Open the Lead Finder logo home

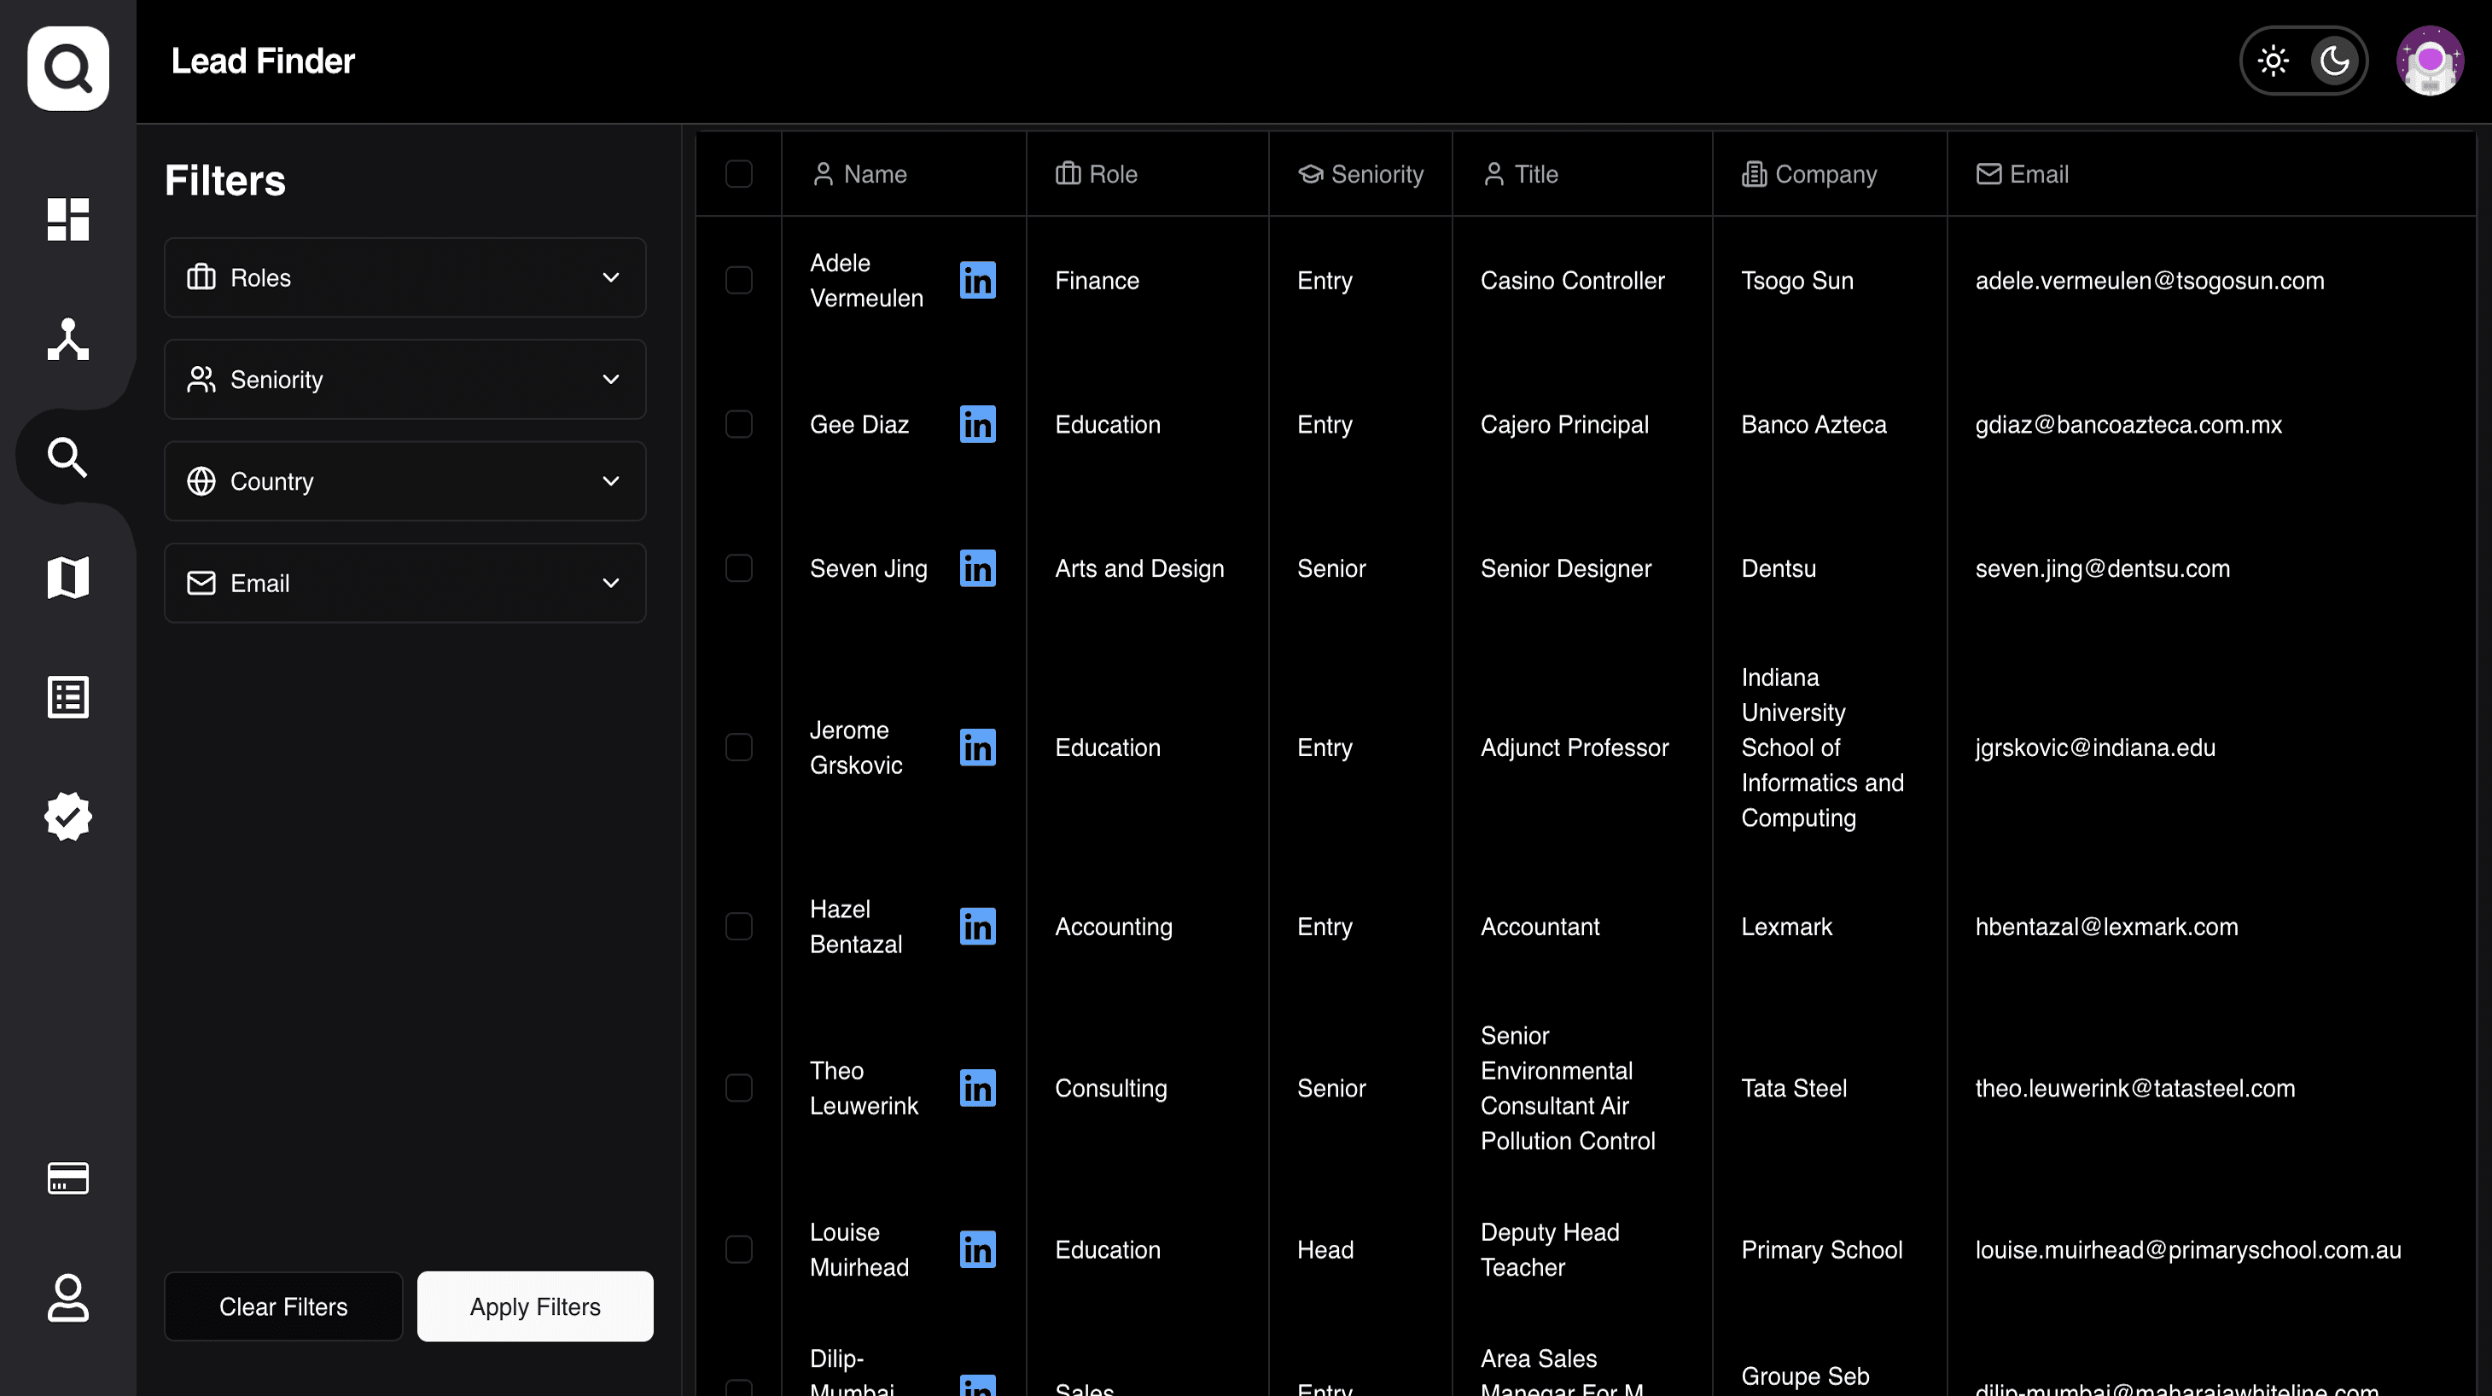coord(67,67)
